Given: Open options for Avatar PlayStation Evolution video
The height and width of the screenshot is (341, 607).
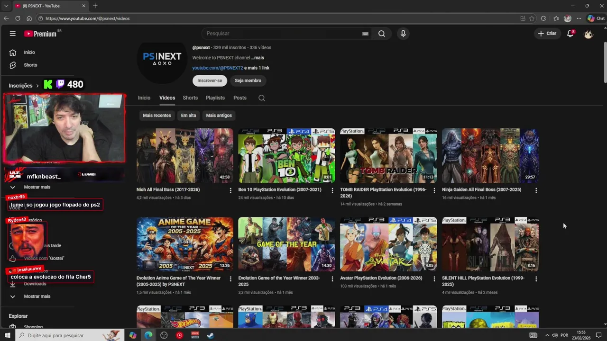Looking at the screenshot, I should (x=434, y=279).
